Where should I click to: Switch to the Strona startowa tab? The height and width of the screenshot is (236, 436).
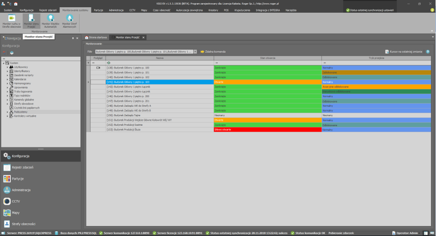tap(97, 37)
